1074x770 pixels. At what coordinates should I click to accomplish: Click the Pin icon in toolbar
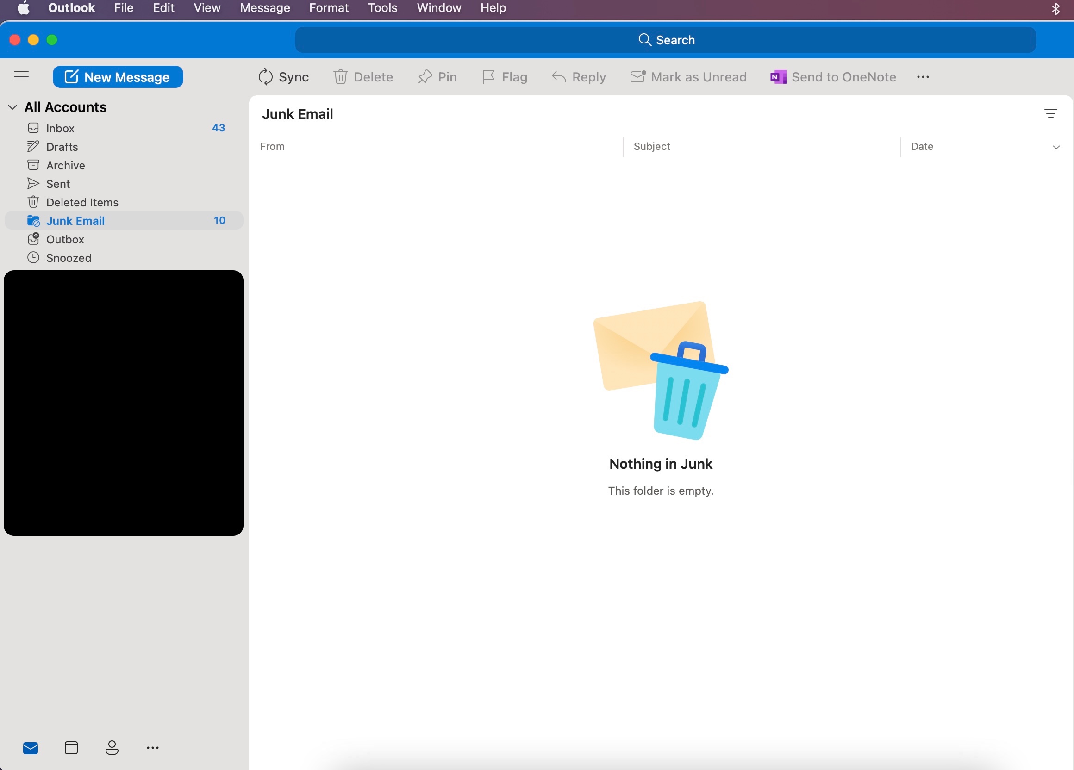pos(425,77)
